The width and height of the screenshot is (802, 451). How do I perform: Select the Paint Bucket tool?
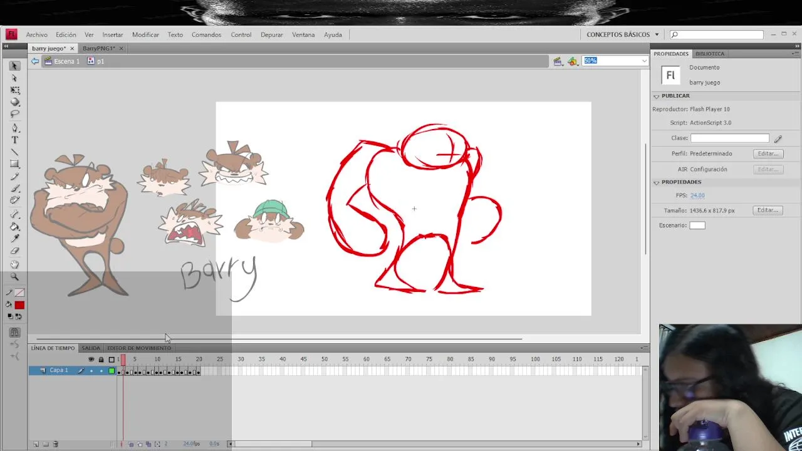point(14,227)
